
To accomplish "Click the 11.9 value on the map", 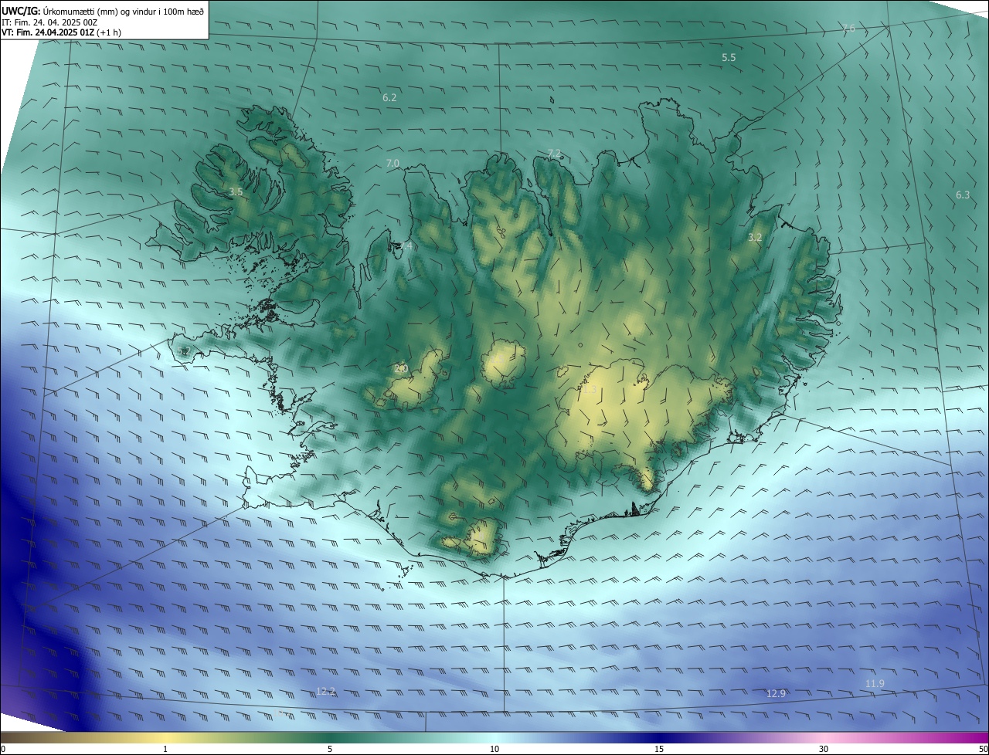I will point(875,683).
